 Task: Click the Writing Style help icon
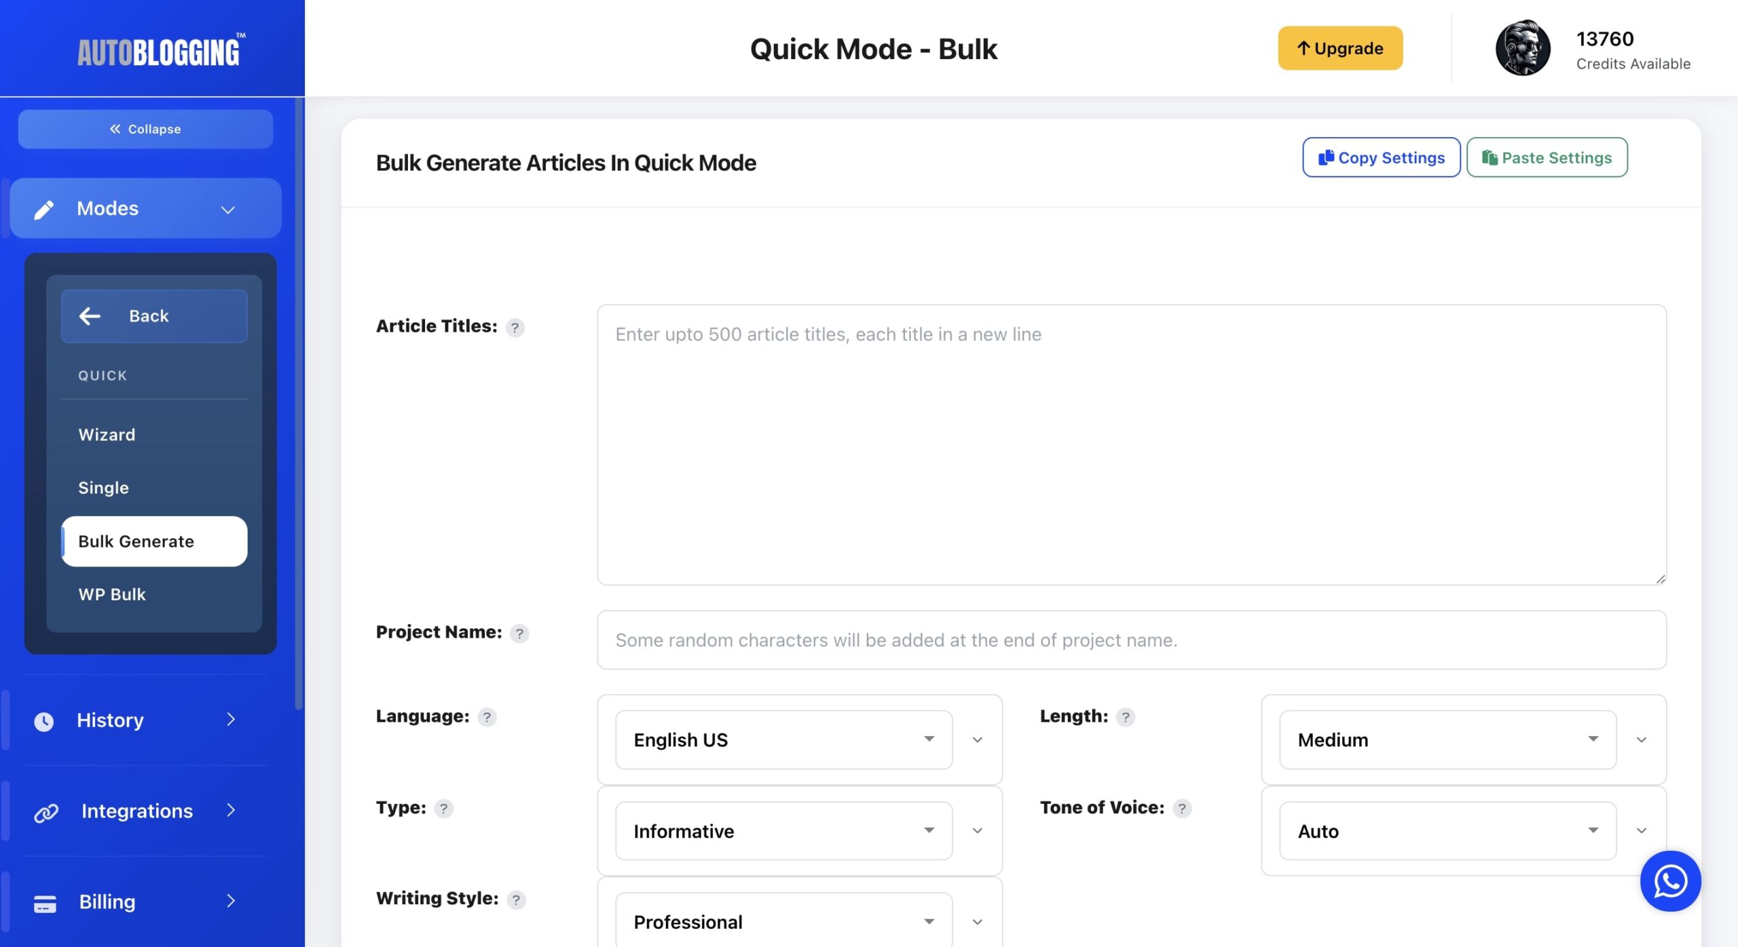click(516, 900)
